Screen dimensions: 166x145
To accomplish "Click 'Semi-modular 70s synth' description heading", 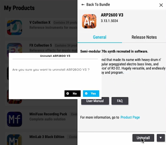I will coord(114,51).
